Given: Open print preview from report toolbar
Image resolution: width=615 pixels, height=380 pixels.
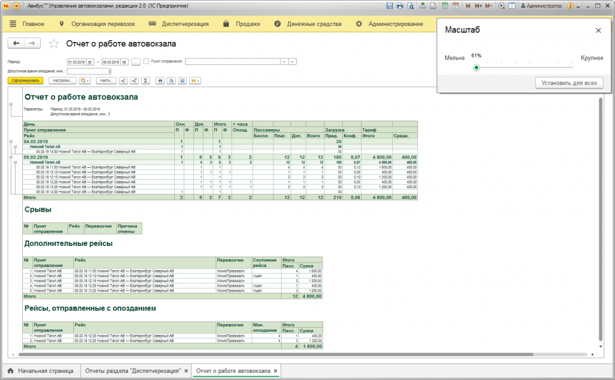Looking at the screenshot, I should pos(171,80).
